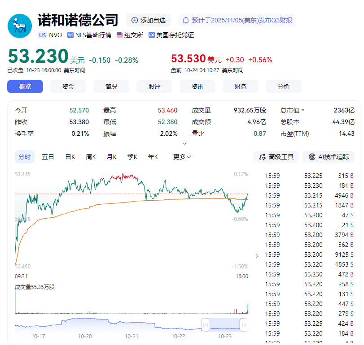Click the pre-market price 53.530
Image resolution: width=364 pixels, height=345 pixels.
click(x=188, y=58)
